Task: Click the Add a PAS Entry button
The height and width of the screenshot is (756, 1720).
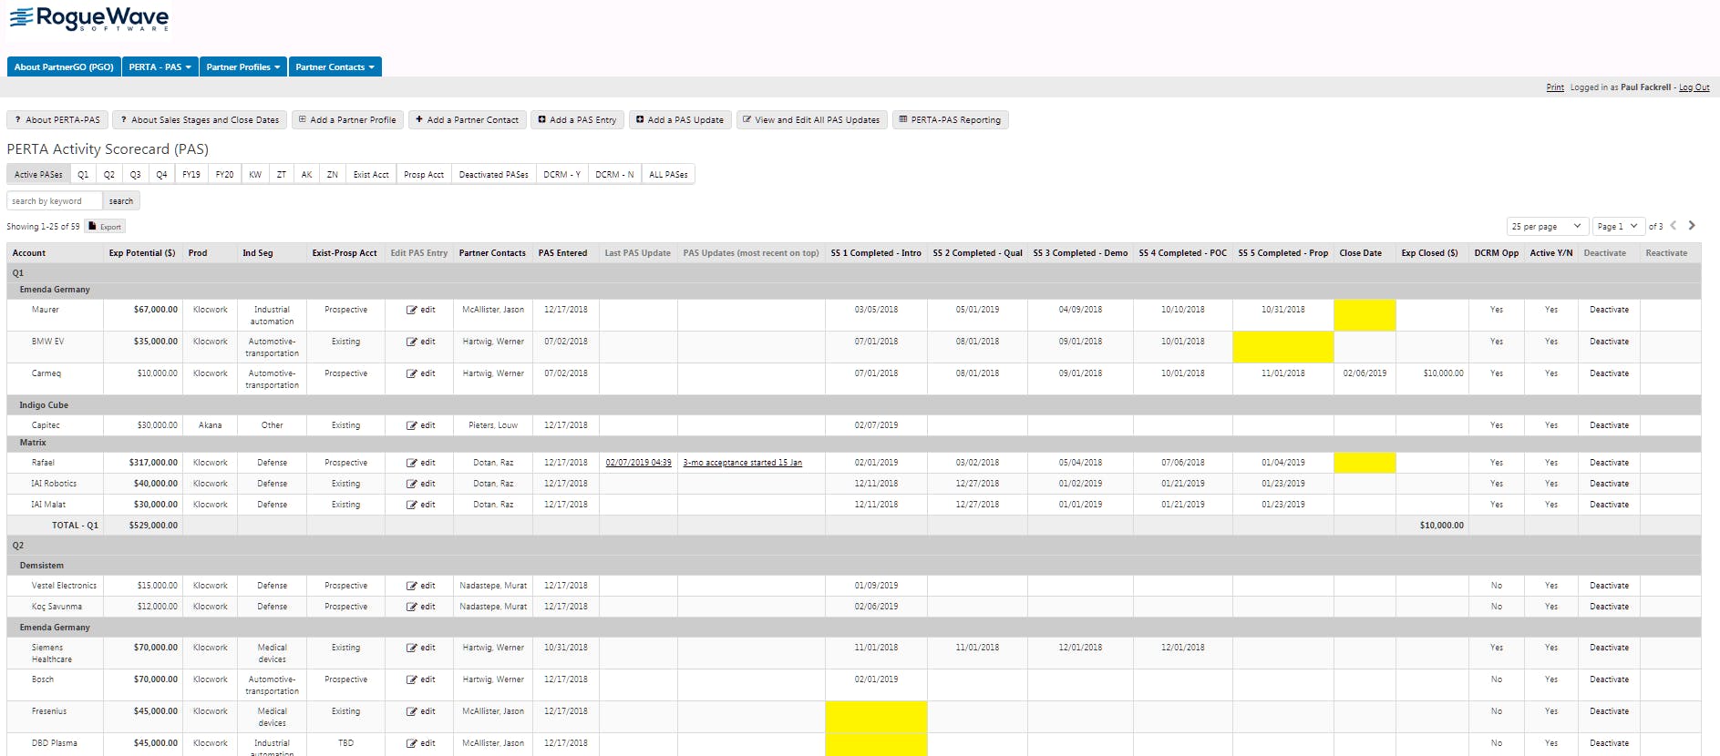Action: pos(577,119)
